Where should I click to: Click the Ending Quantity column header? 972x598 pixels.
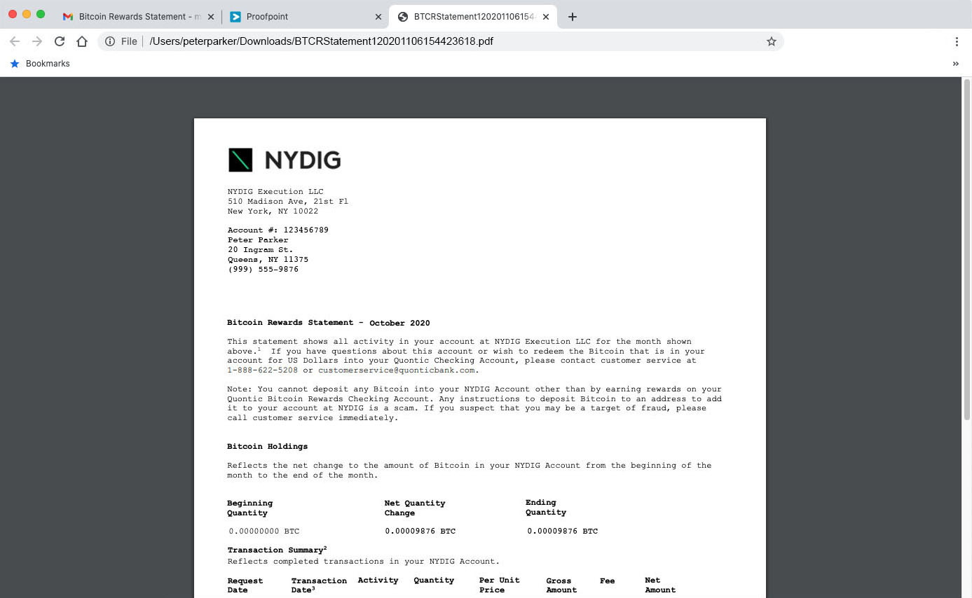click(x=546, y=508)
